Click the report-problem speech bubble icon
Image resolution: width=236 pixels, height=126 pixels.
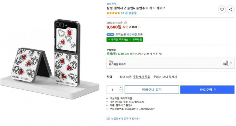(x=108, y=119)
